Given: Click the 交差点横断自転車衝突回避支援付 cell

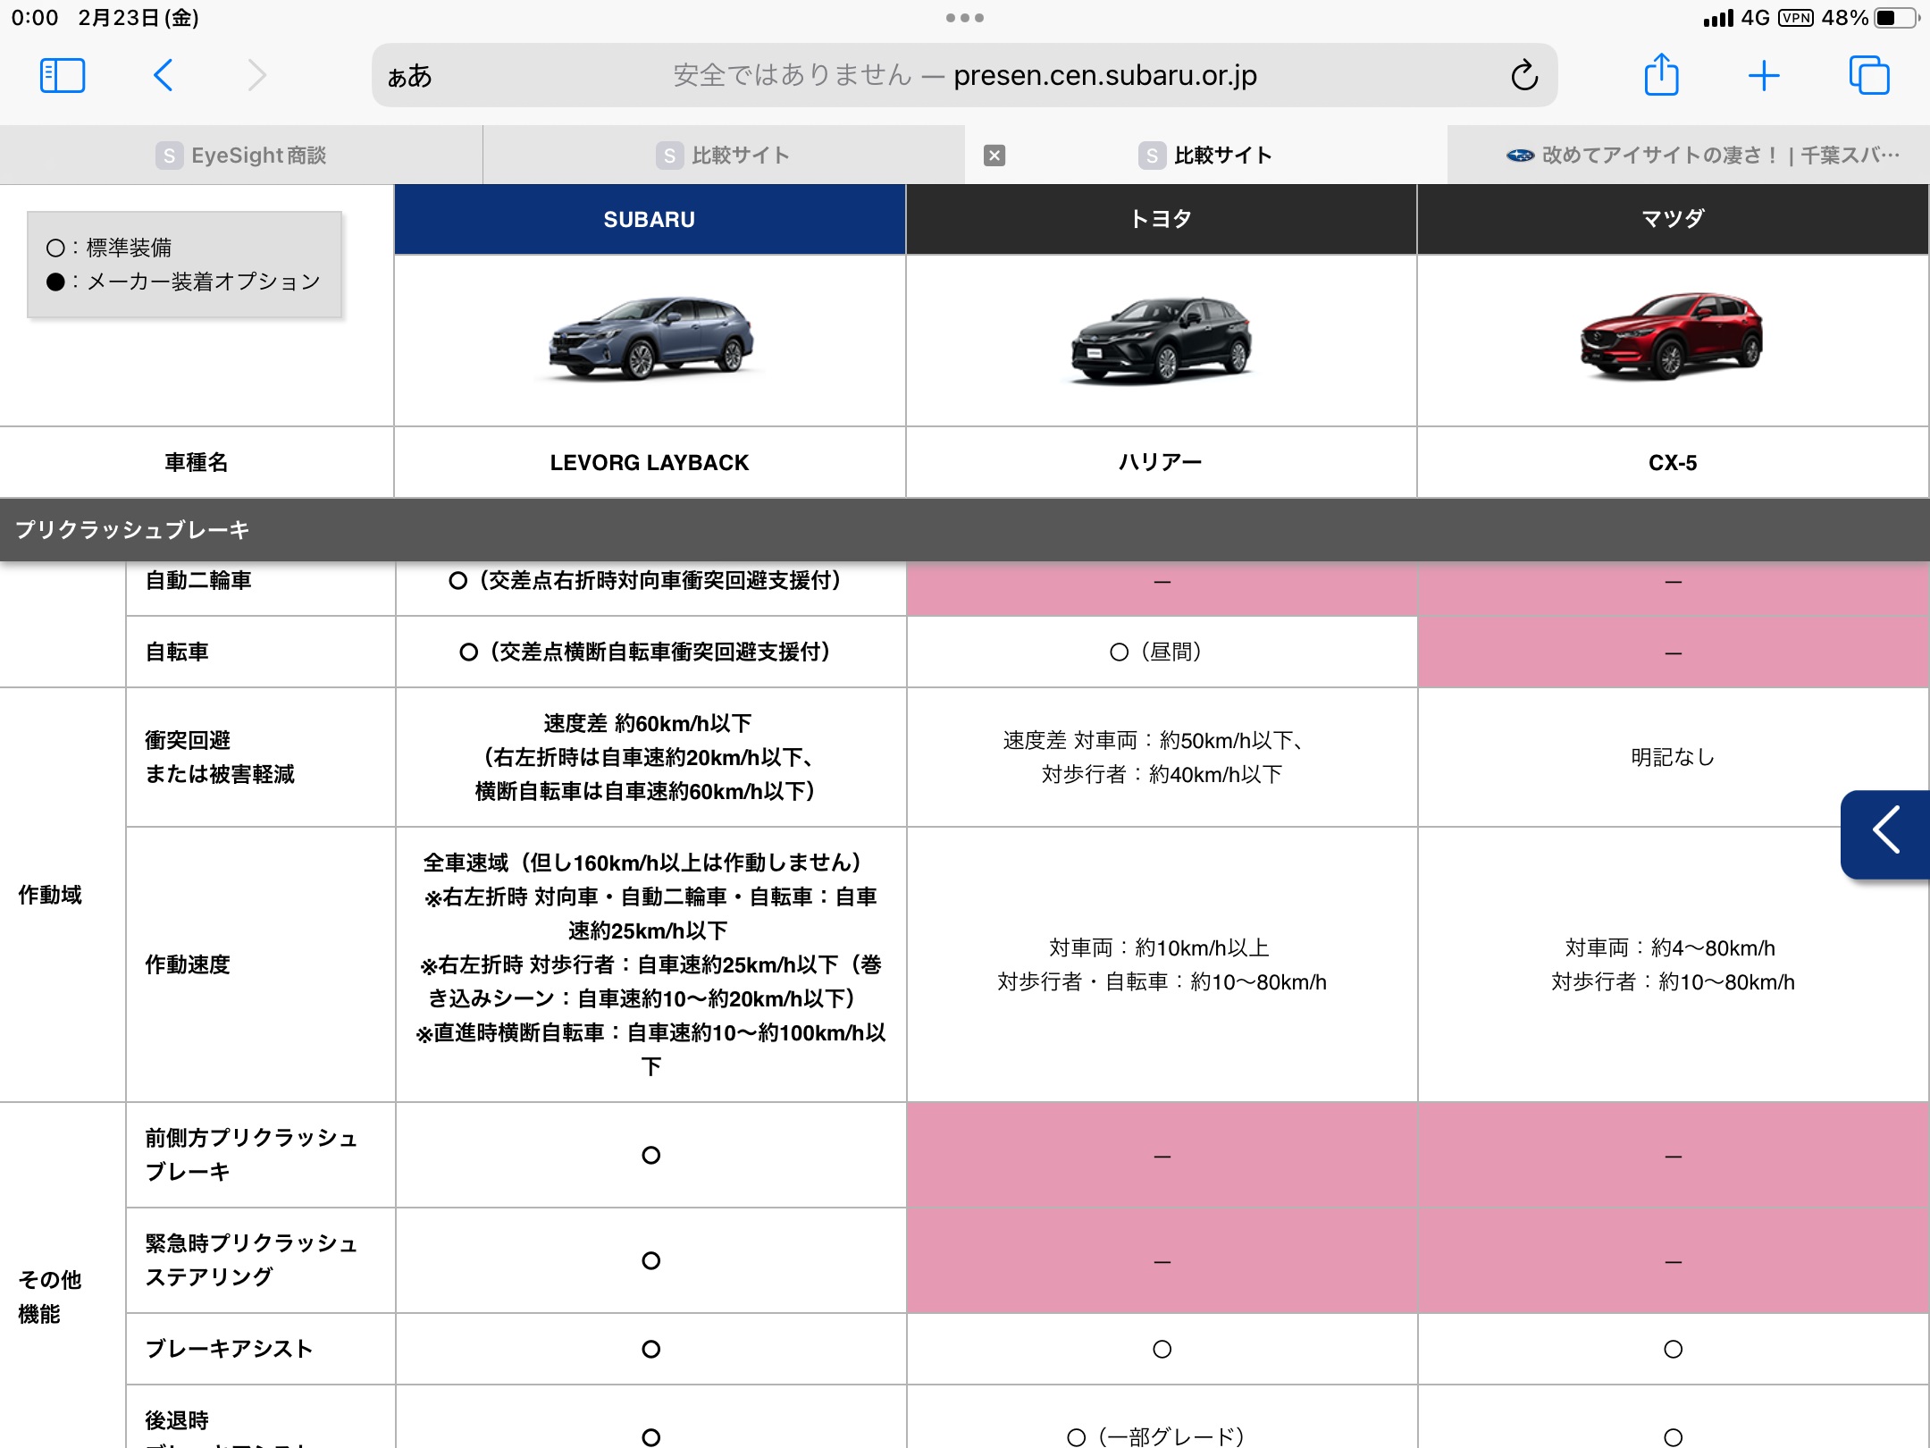Looking at the screenshot, I should (650, 652).
